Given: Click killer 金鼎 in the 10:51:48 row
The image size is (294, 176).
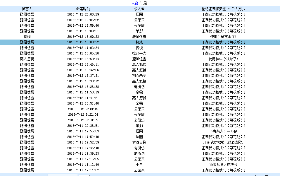Looking at the screenshot, I should click(139, 103).
